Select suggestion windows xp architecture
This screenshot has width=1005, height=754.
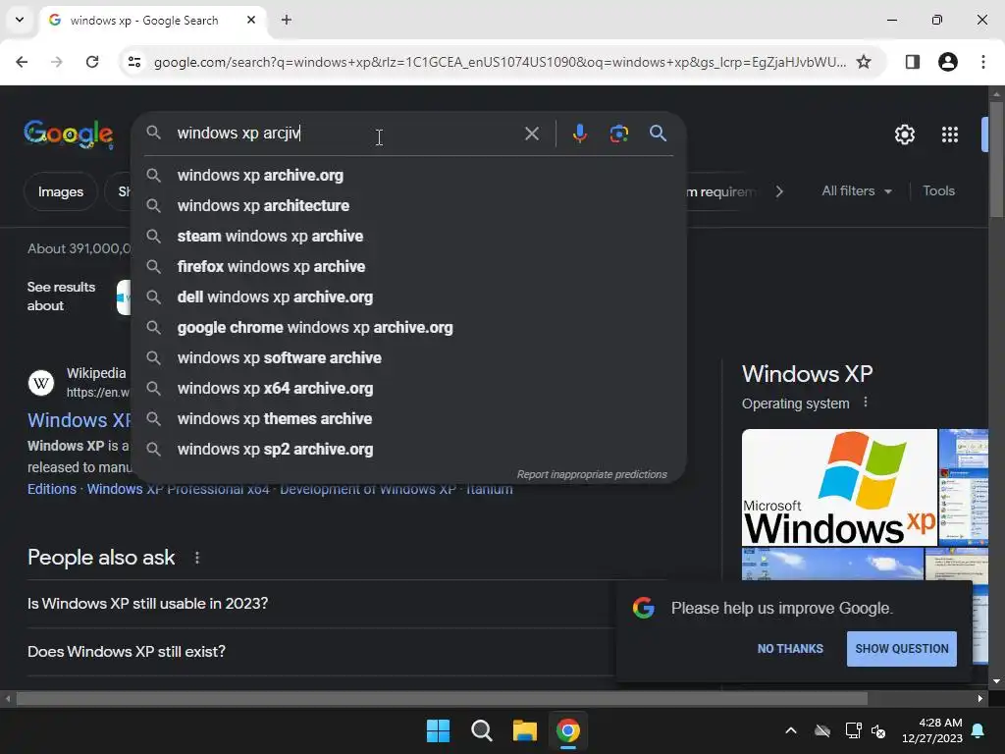click(x=409, y=206)
